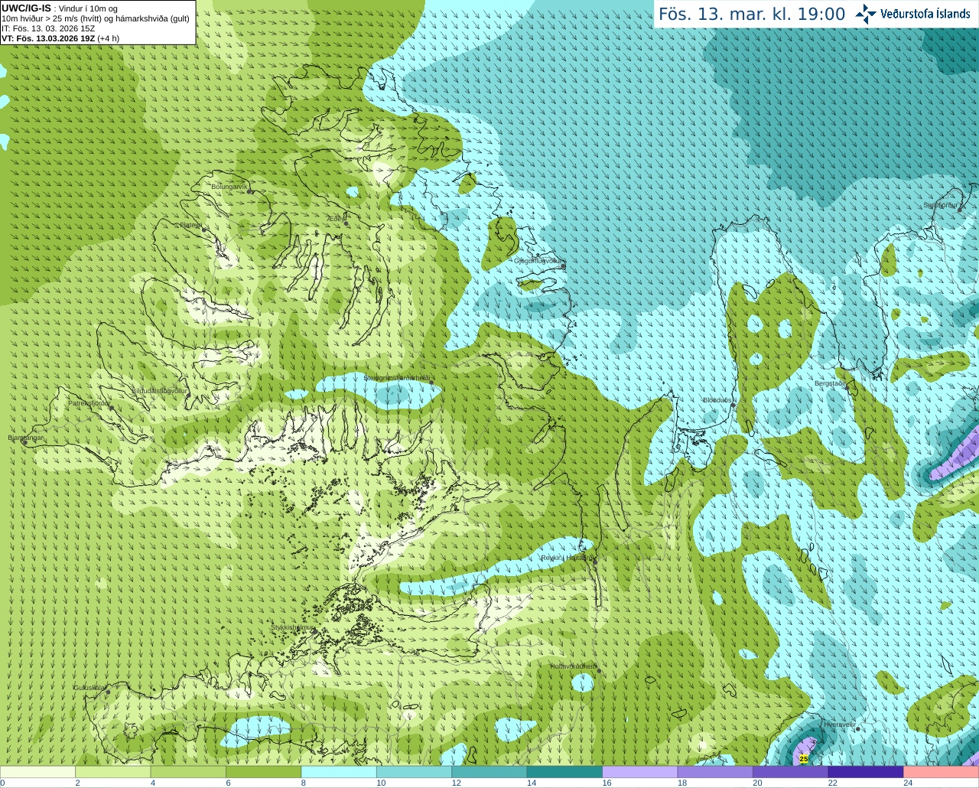Pick the 10–12 m/s turquoise swatch
The width and height of the screenshot is (979, 788).
pos(415,772)
